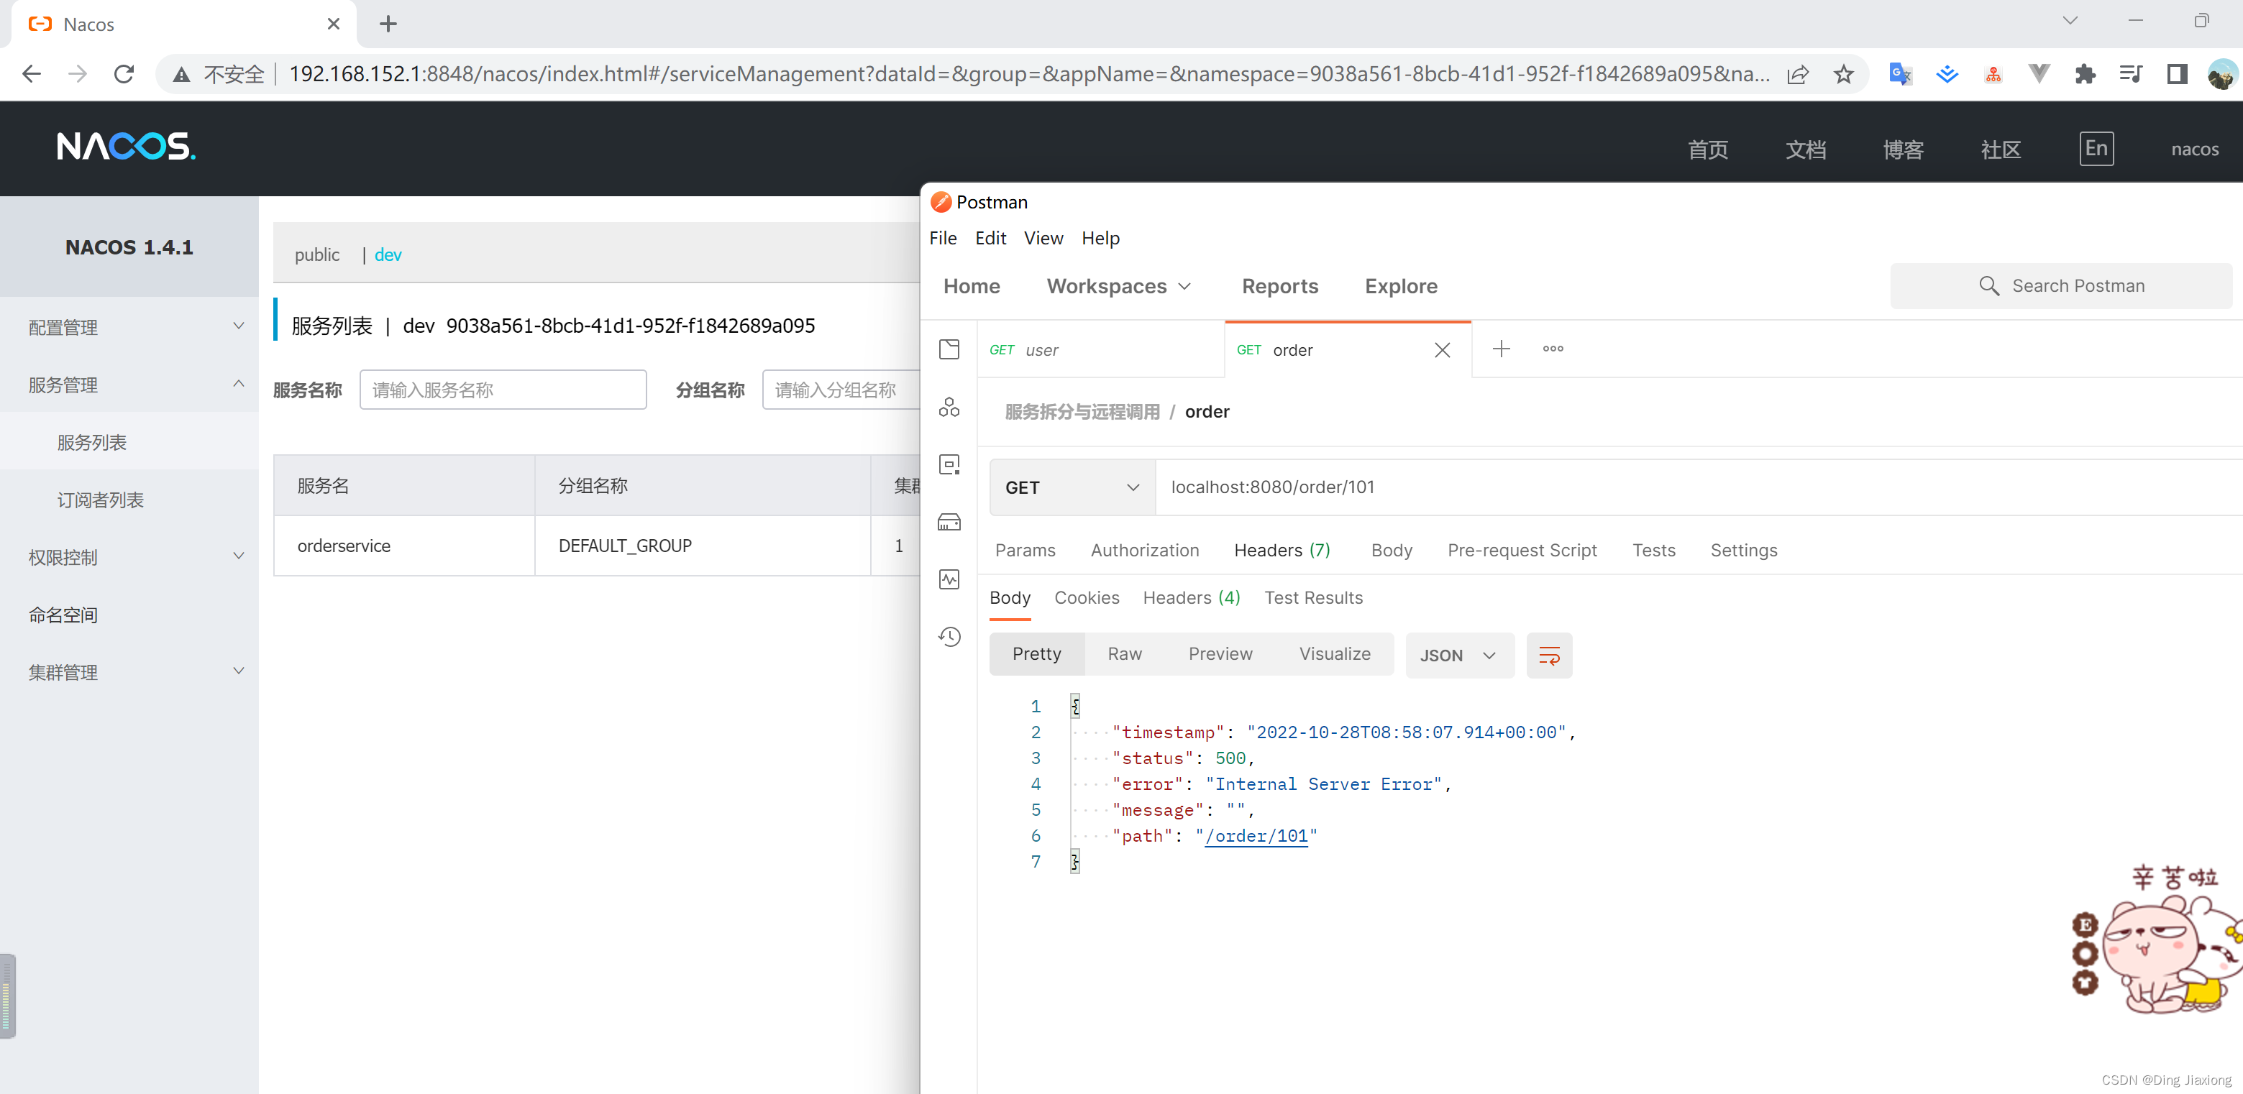Click the three-dot menu icon in Postman tab
The image size is (2243, 1094).
(x=1553, y=347)
